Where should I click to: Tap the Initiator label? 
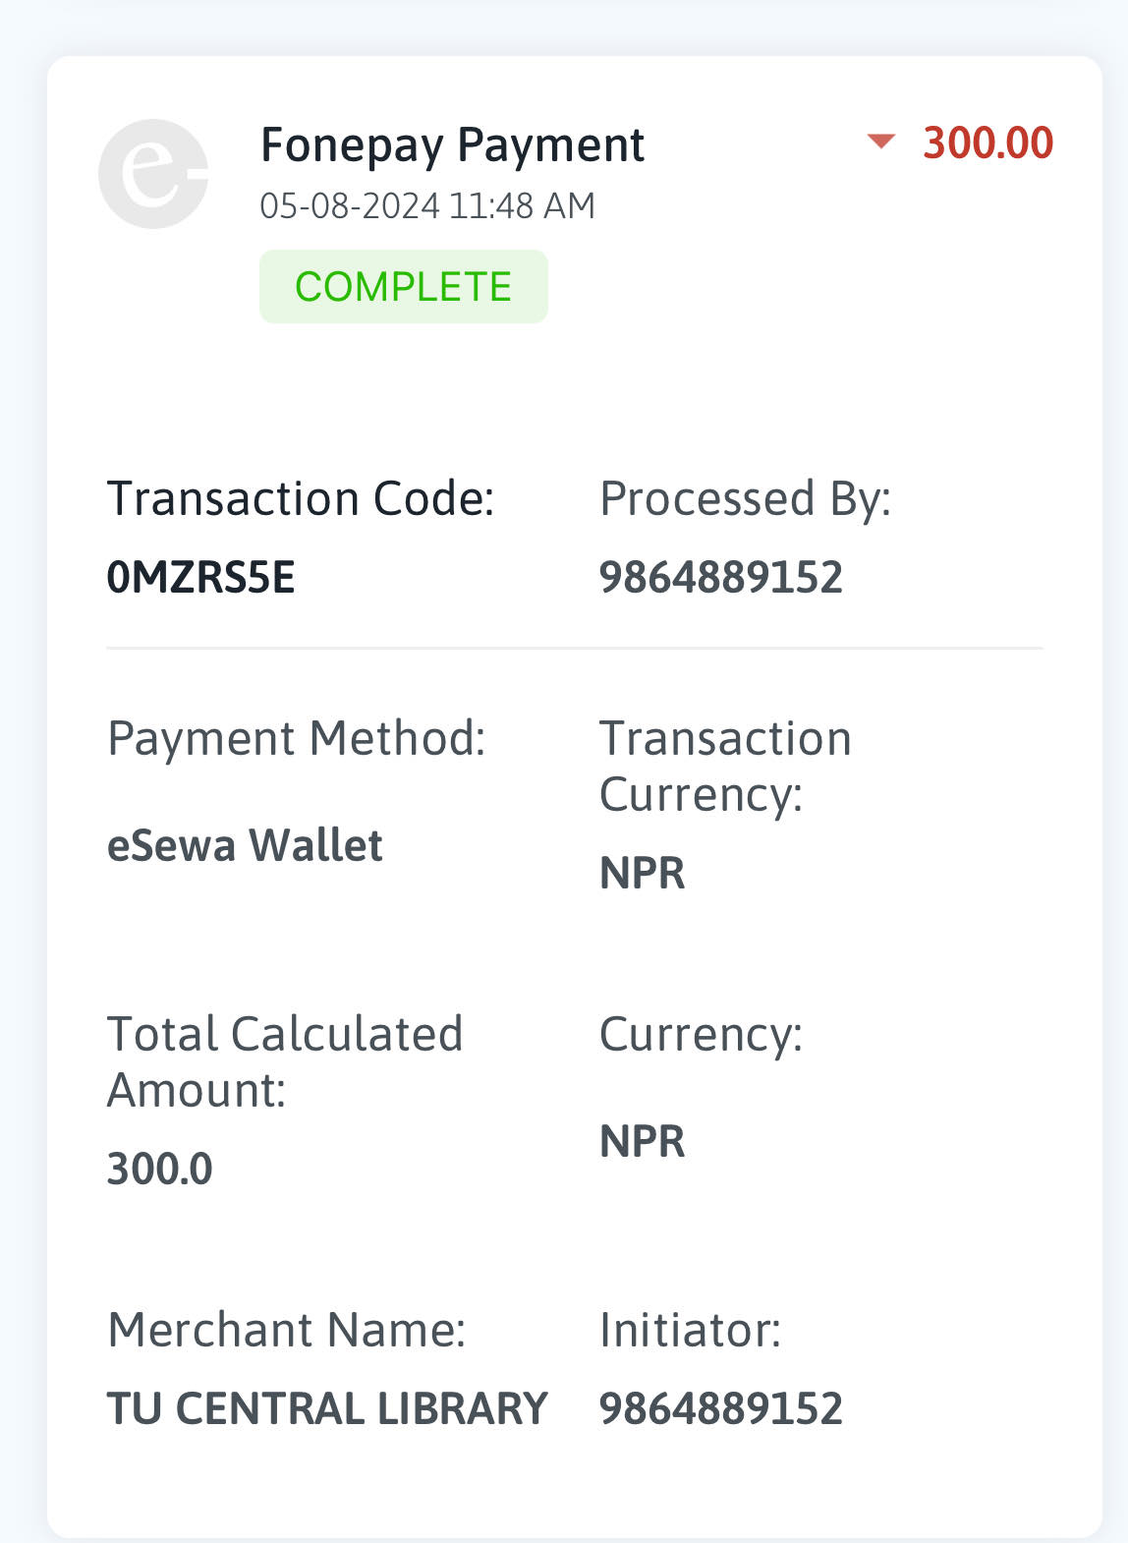coord(691,1330)
